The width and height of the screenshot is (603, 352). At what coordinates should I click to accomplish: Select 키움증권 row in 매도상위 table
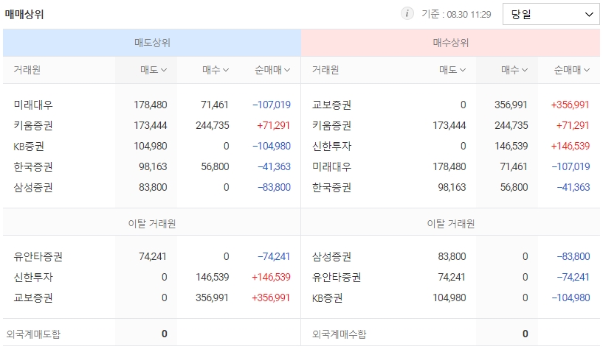152,125
